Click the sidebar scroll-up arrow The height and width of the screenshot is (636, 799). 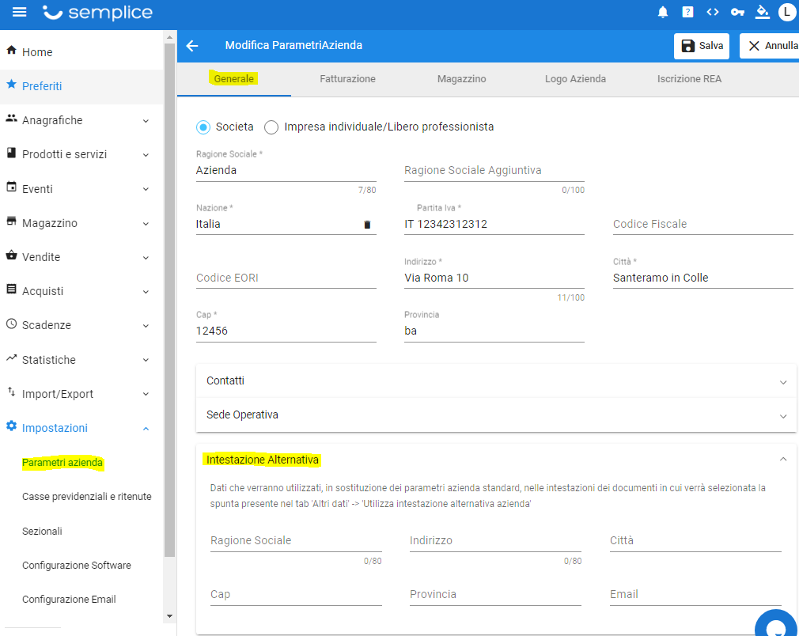click(169, 37)
